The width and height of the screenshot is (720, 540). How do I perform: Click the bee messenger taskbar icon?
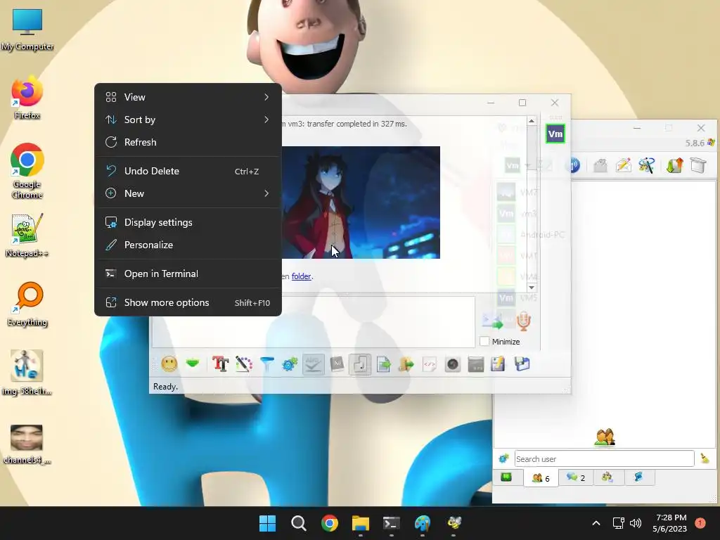pos(454,523)
